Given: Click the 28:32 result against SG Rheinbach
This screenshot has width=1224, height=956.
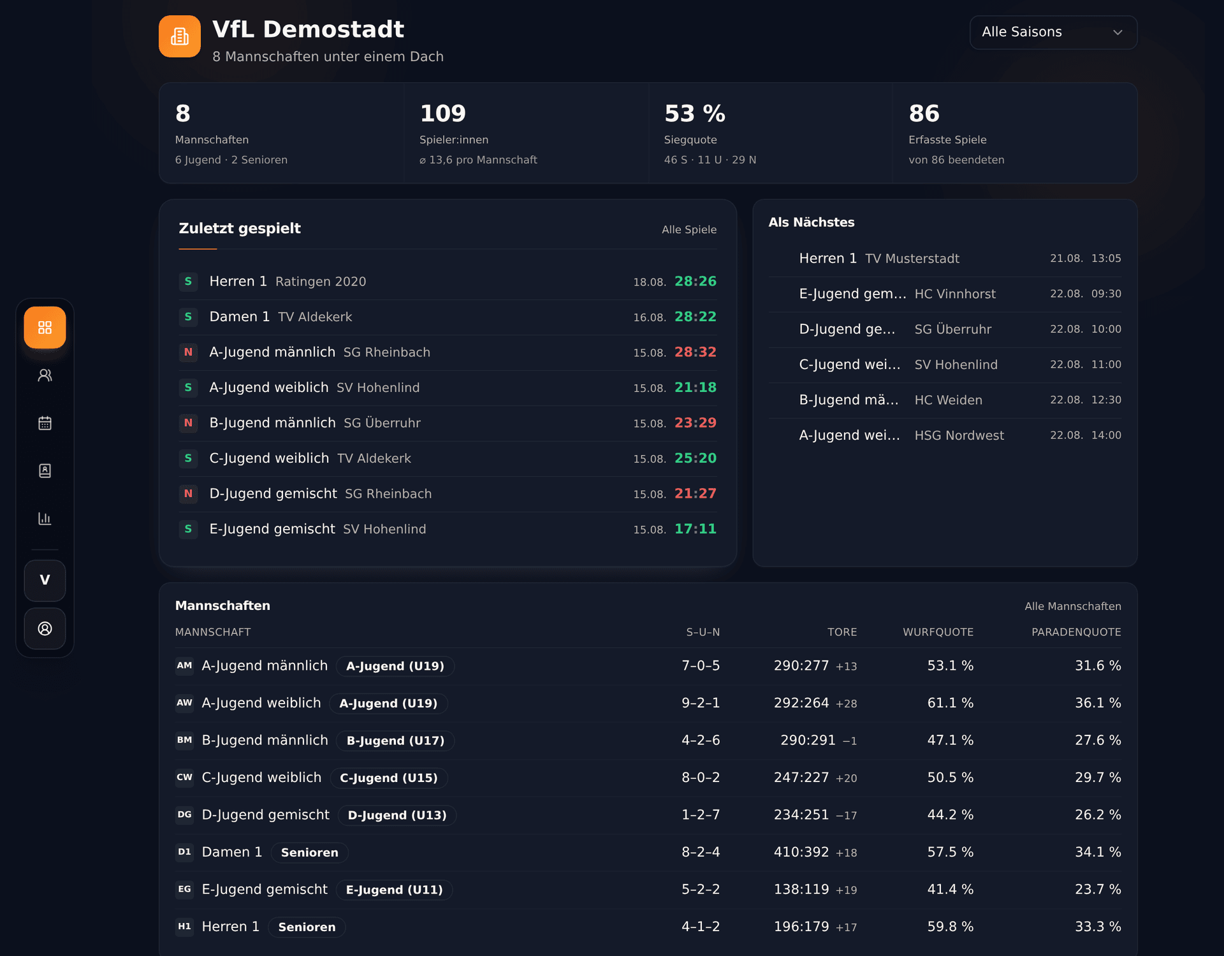Looking at the screenshot, I should click(696, 352).
